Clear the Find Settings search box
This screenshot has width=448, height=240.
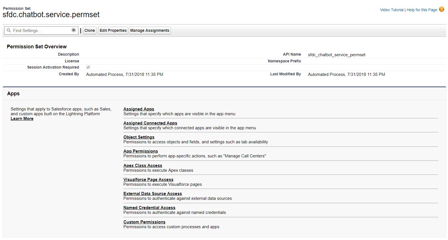74,30
